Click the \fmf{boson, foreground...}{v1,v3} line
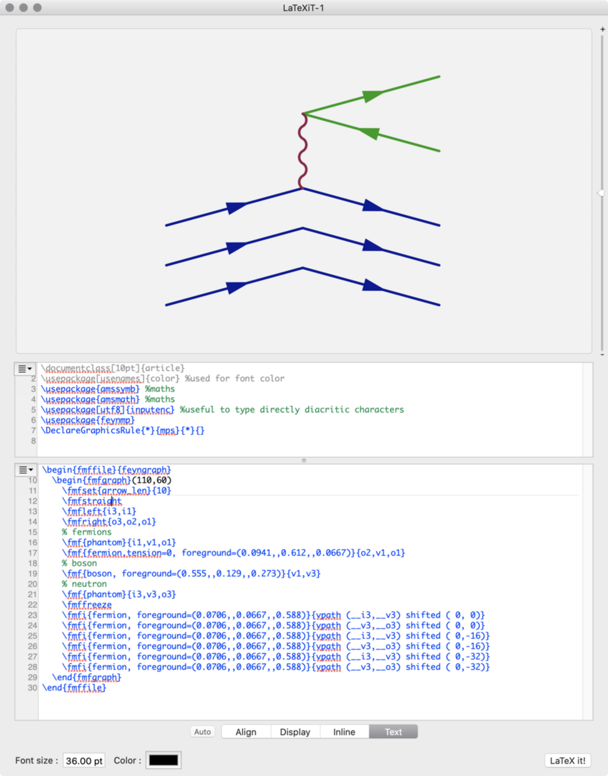Viewport: 608px width, 776px height. [191, 574]
